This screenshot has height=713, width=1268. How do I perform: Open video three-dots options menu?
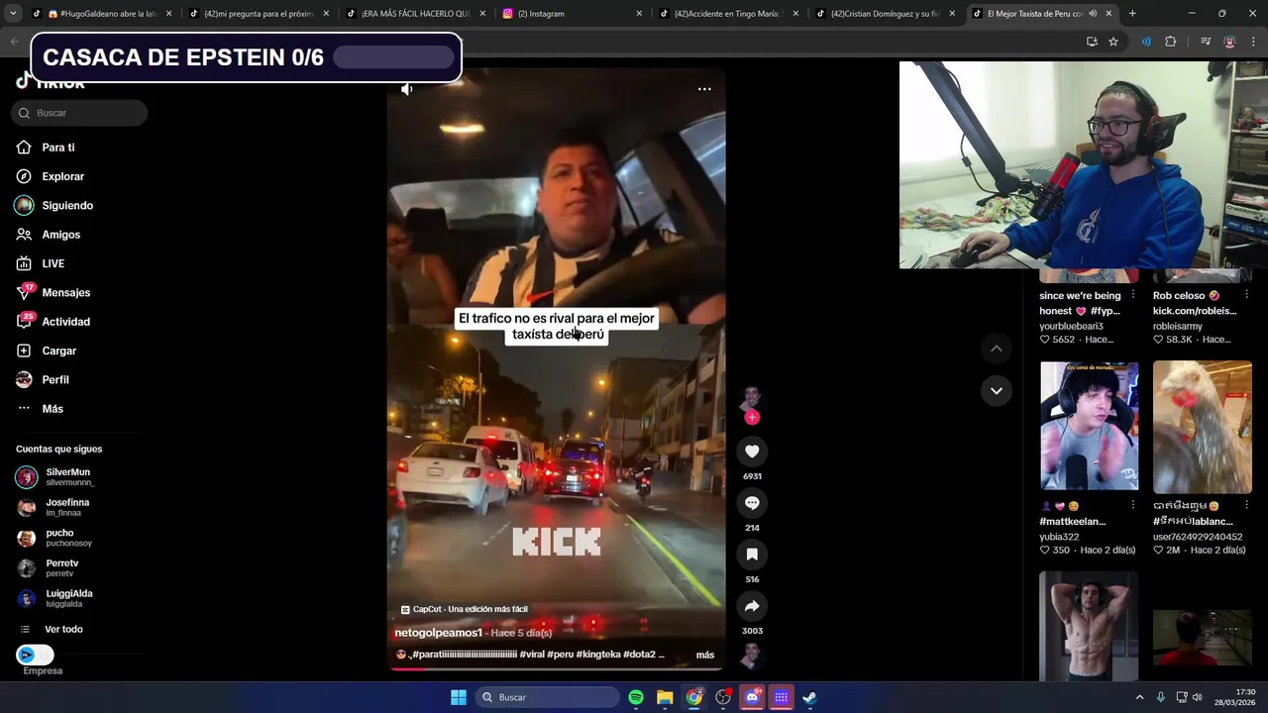point(704,89)
